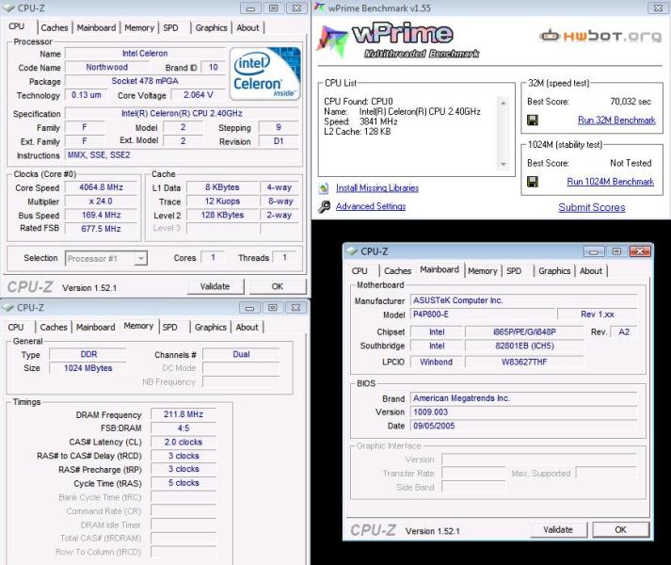
Task: Click the wPrime title bar app icon
Action: [x=320, y=8]
